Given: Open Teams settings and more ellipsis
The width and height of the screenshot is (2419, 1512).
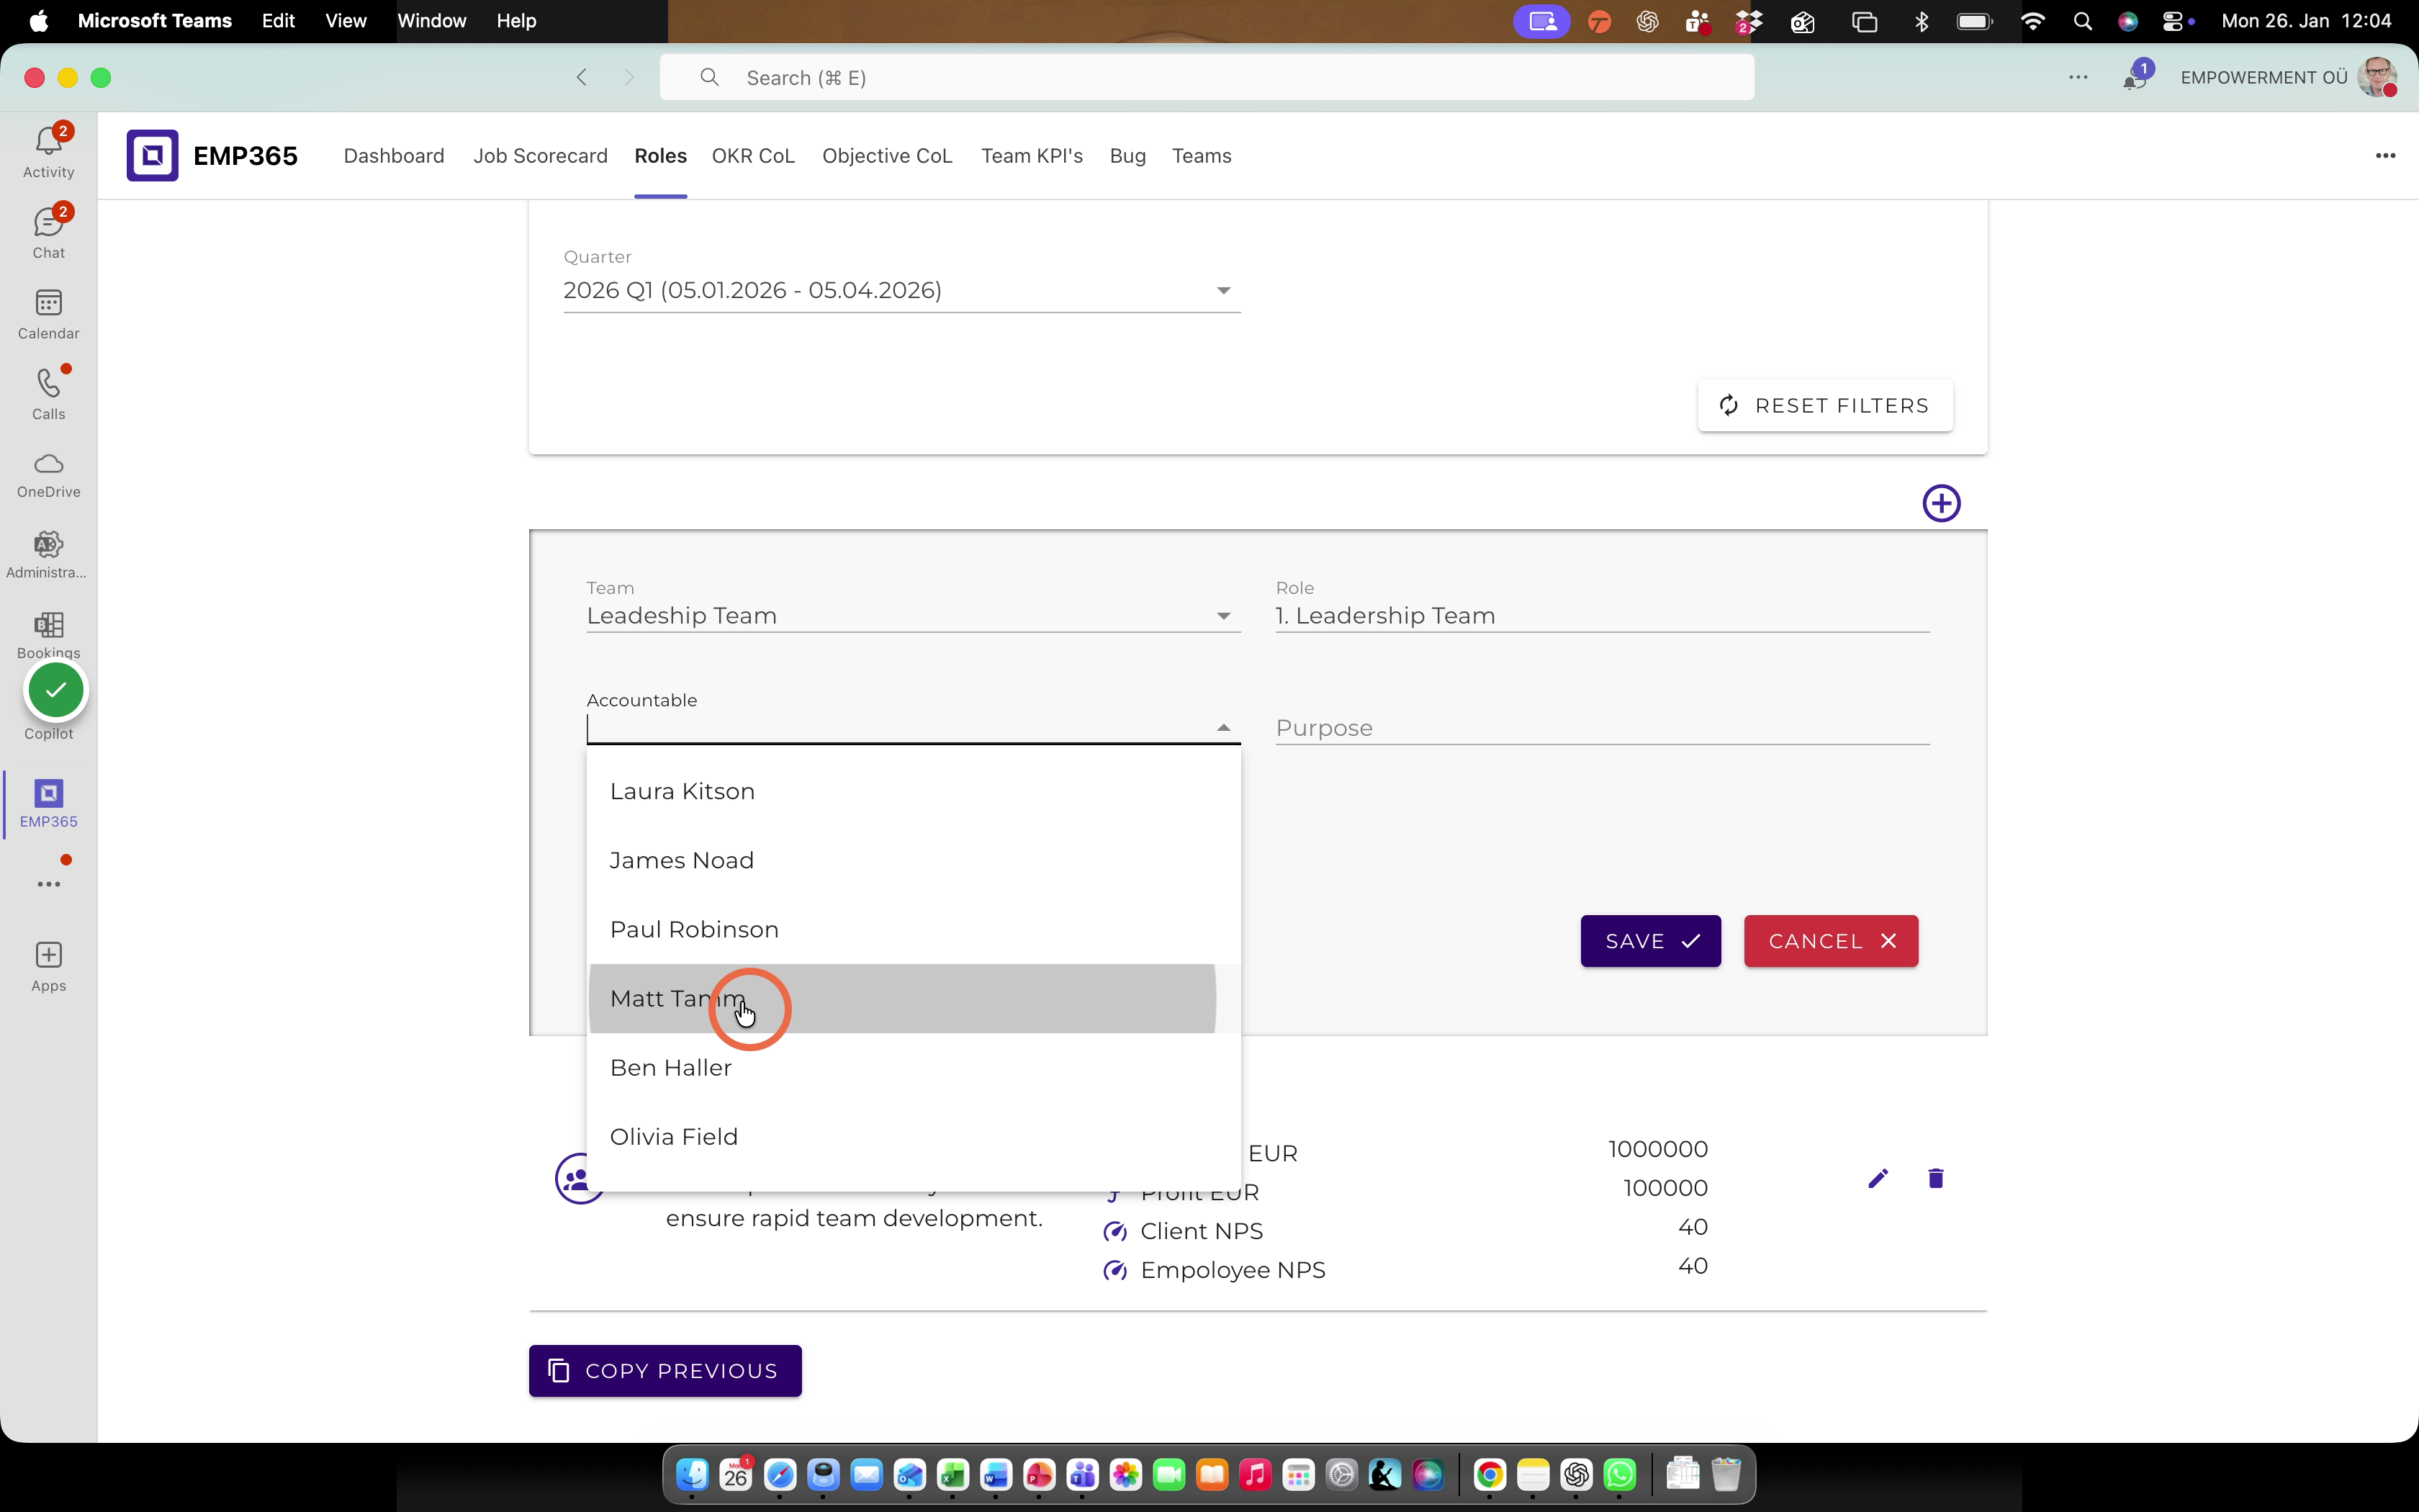Looking at the screenshot, I should tap(2078, 77).
